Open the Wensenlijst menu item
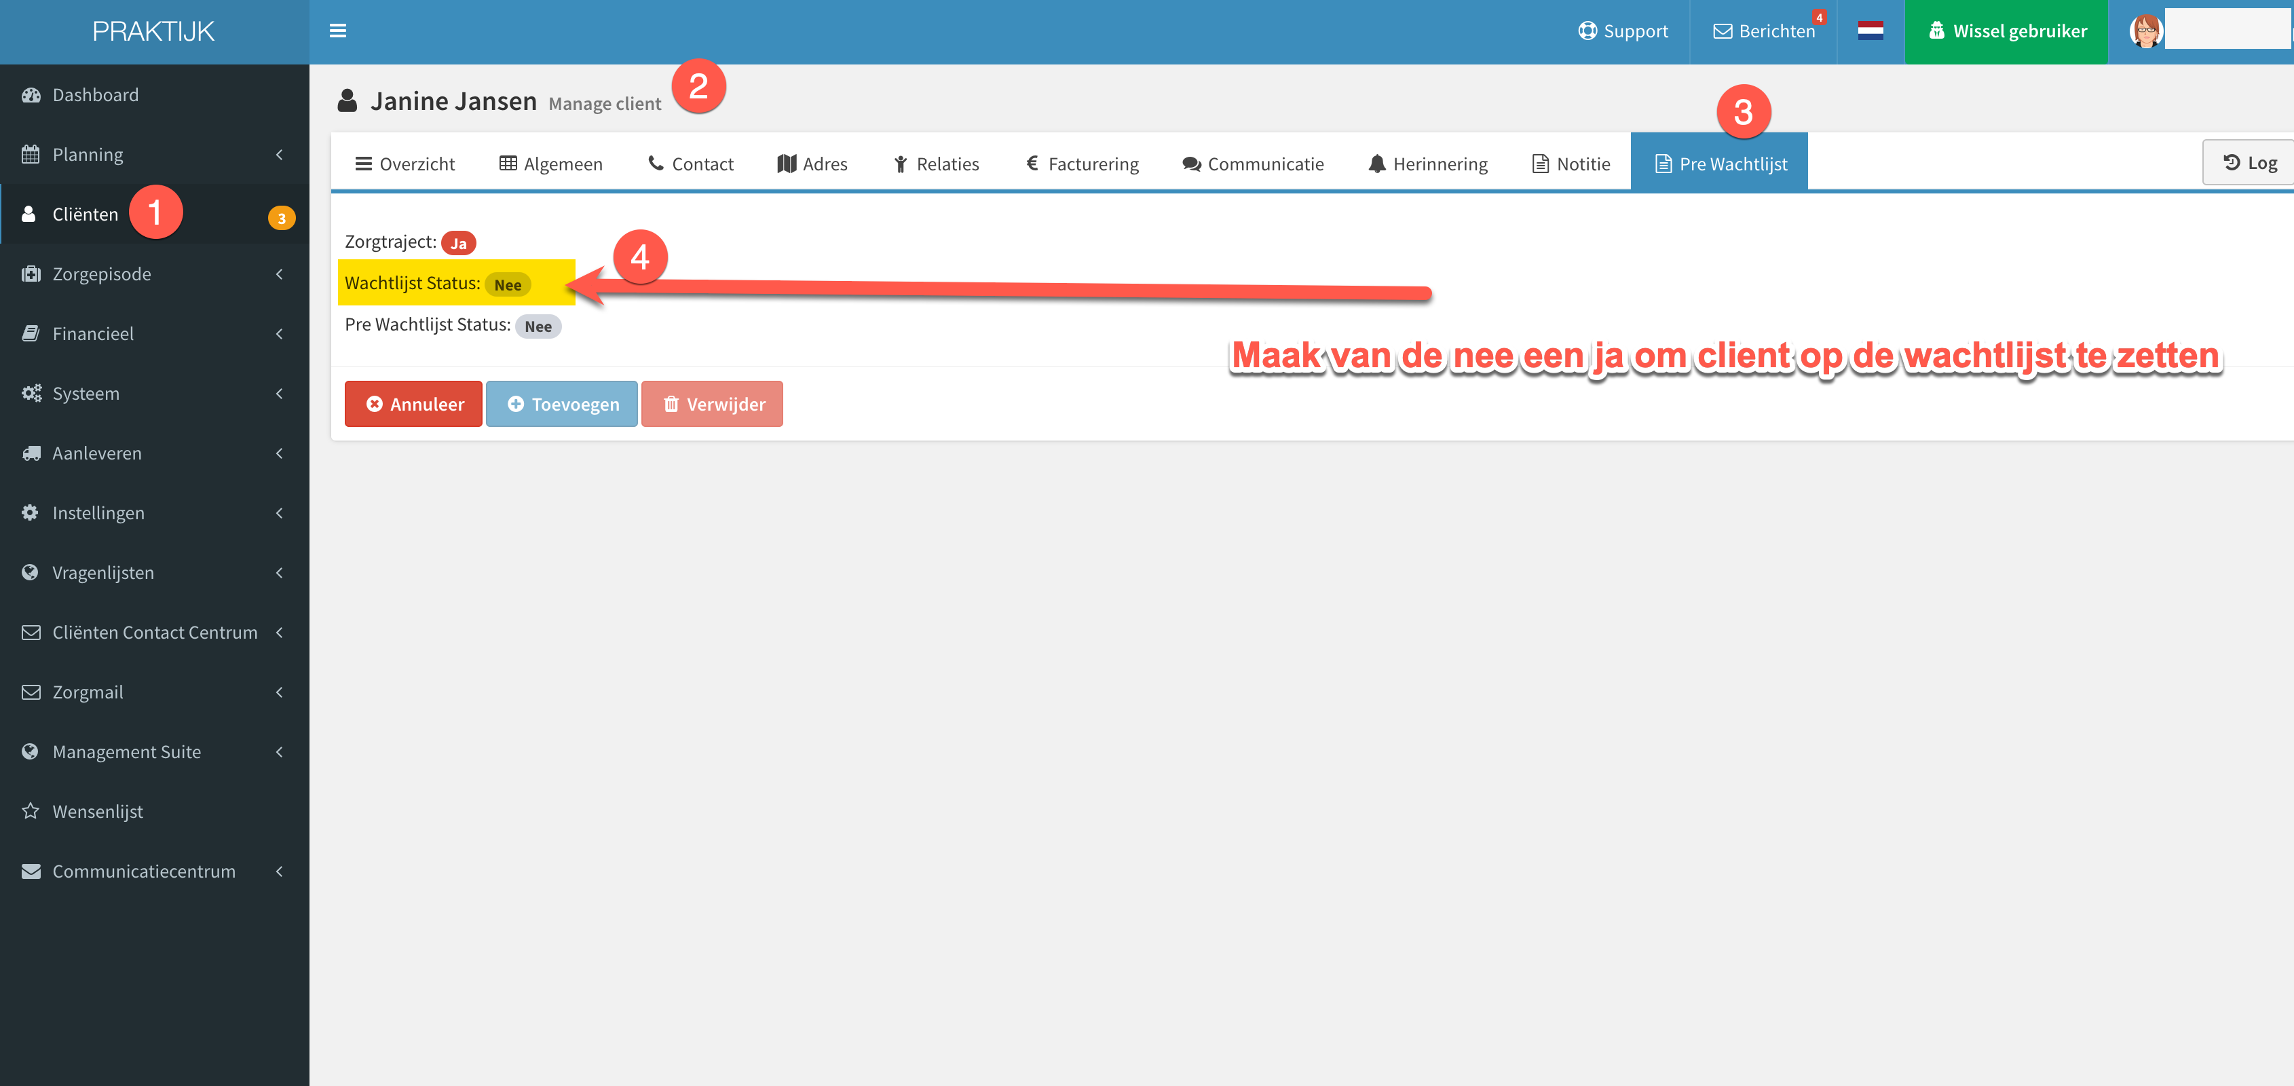Image resolution: width=2294 pixels, height=1086 pixels. (155, 812)
